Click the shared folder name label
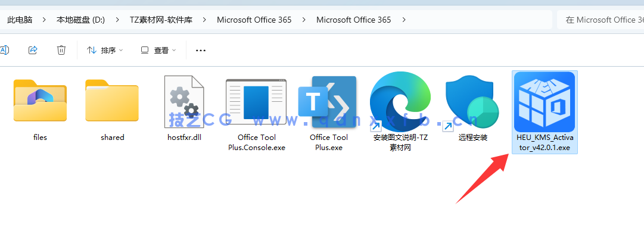Image resolution: width=644 pixels, height=240 pixels. 112,138
